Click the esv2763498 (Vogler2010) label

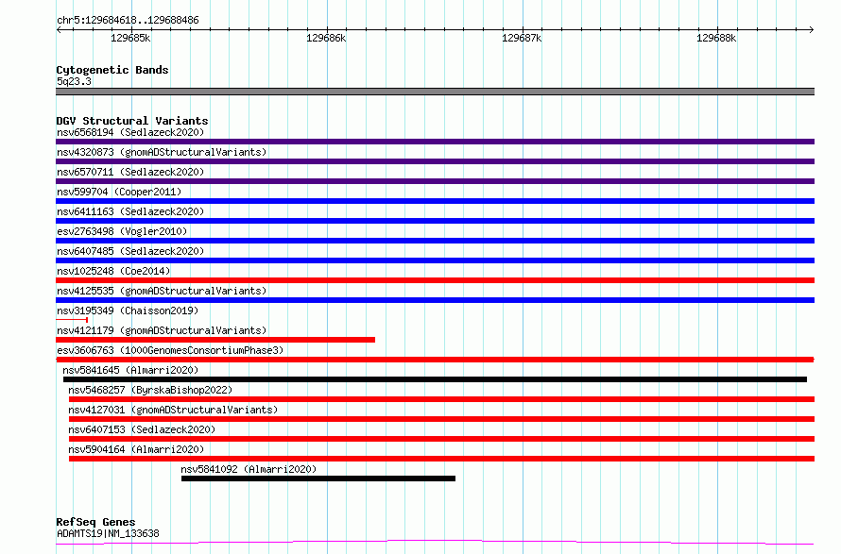(122, 231)
